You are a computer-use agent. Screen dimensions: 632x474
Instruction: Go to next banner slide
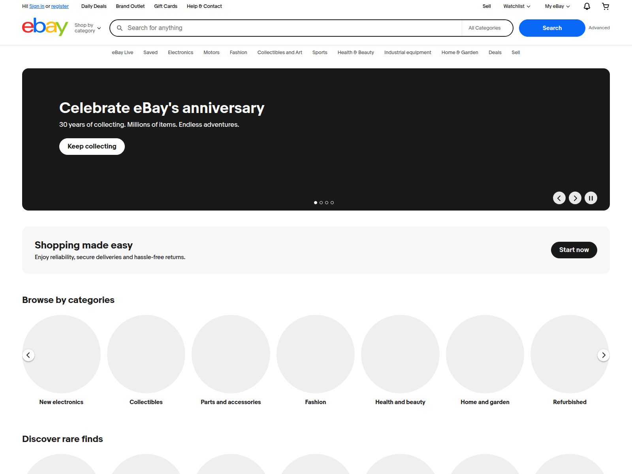pos(575,198)
